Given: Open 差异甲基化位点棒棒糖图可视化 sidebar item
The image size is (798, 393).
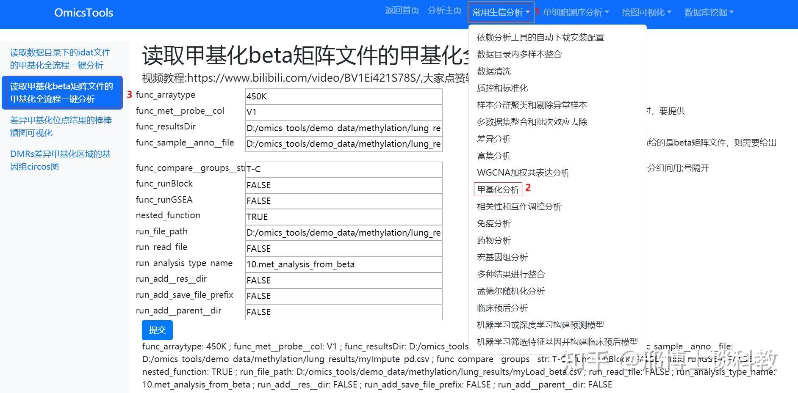Looking at the screenshot, I should coord(61,126).
